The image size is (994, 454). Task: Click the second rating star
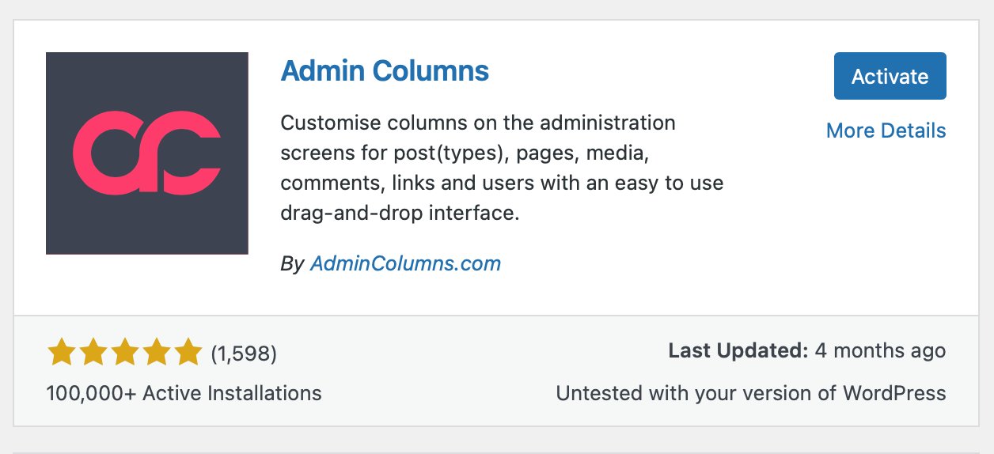tap(93, 353)
